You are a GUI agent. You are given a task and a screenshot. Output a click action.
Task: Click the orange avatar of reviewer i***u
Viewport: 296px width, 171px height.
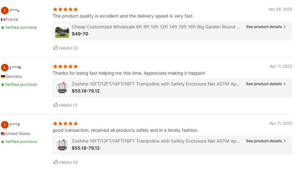point(5,11)
